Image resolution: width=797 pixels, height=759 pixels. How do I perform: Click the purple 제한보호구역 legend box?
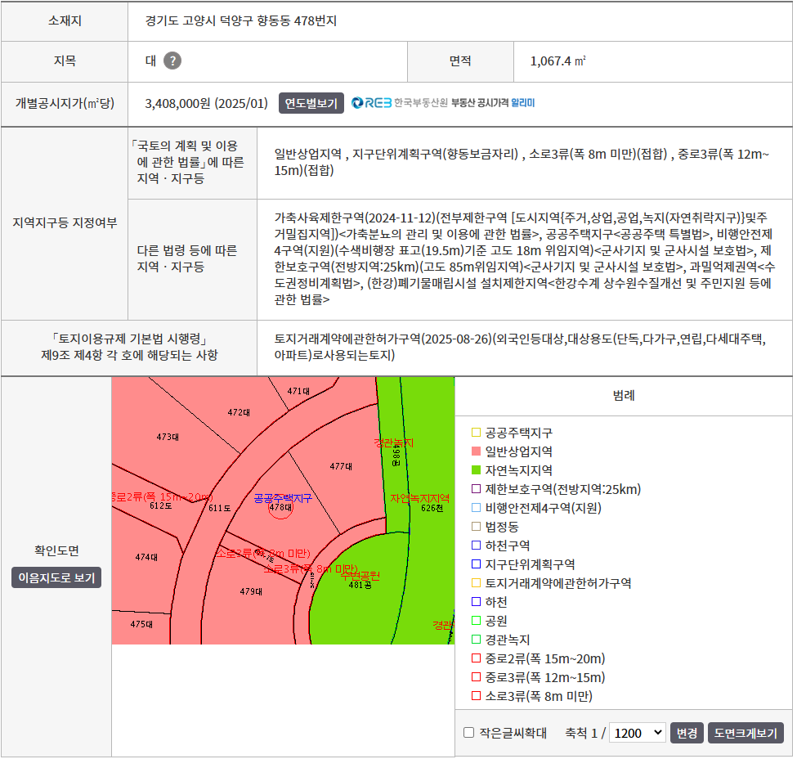click(477, 489)
